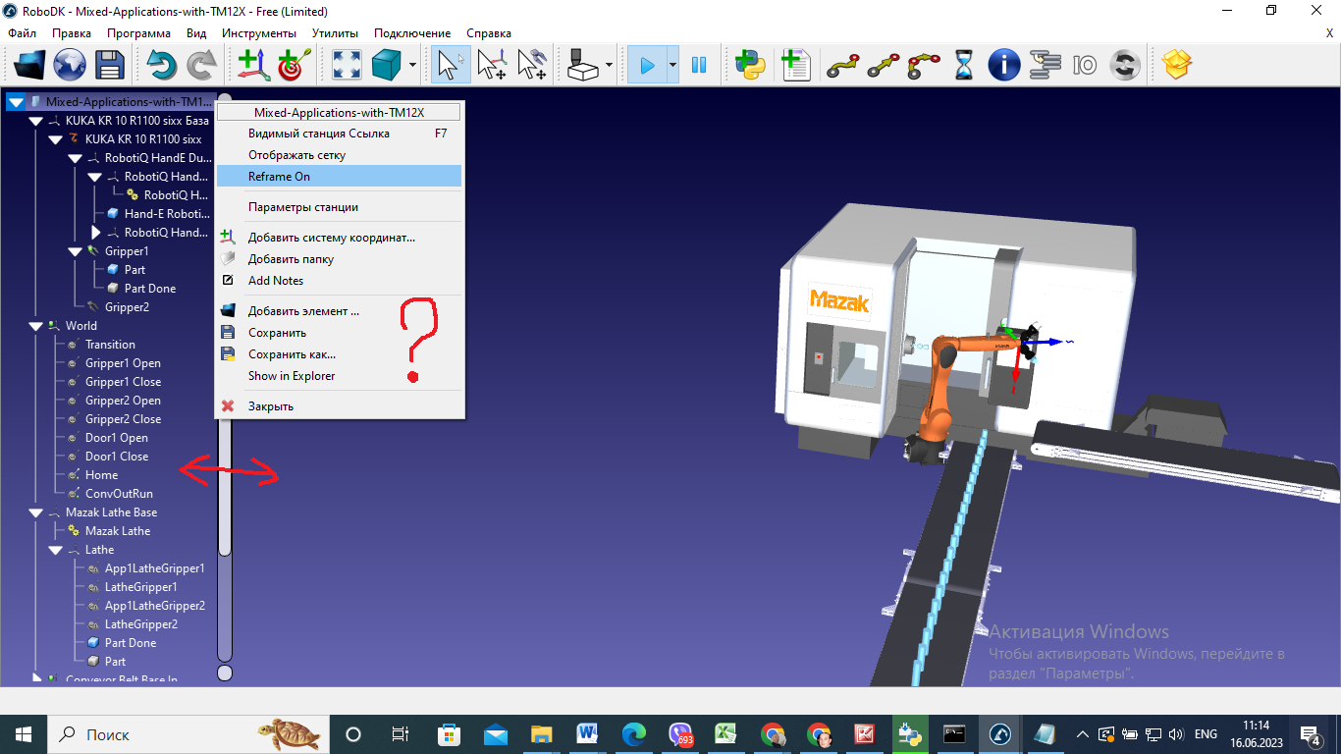Open dropdown arrow beside the play button
This screenshot has width=1341, height=754.
click(x=672, y=66)
